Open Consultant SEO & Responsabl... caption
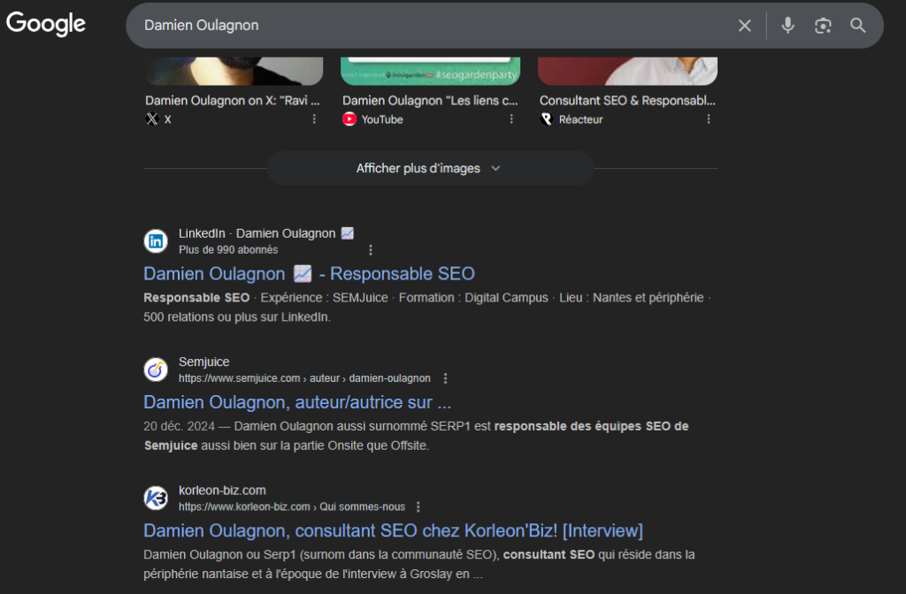Image resolution: width=906 pixels, height=594 pixels. 627,101
